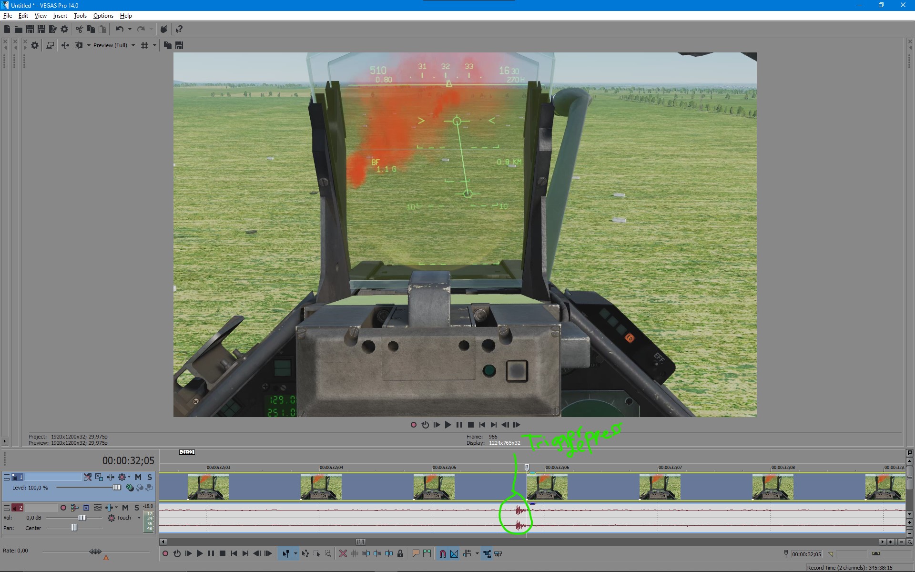Open the Edit menu
Screen dimensions: 915x572
pos(23,16)
